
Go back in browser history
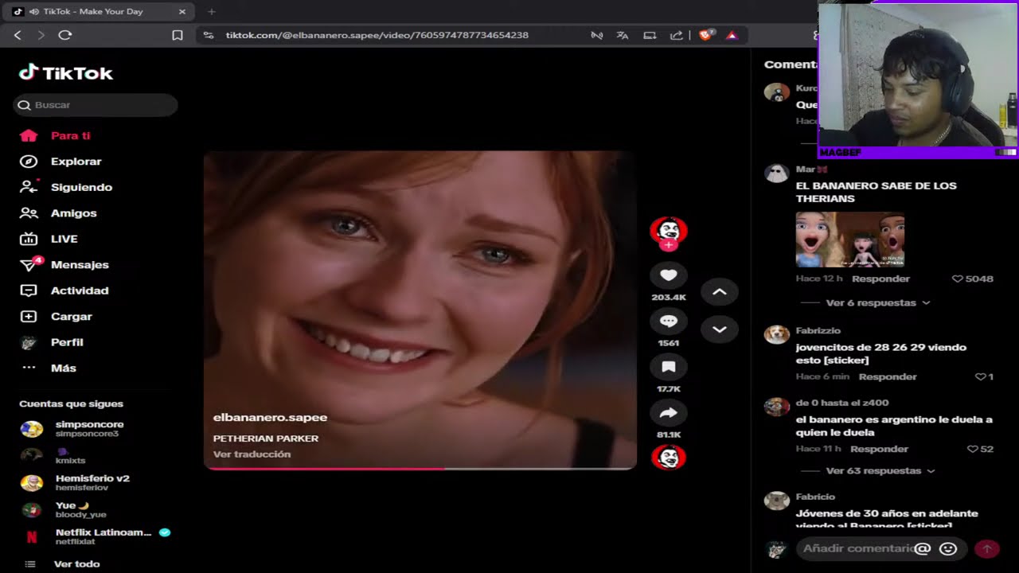(x=18, y=35)
